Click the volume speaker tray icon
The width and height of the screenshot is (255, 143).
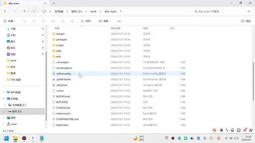(x=231, y=138)
